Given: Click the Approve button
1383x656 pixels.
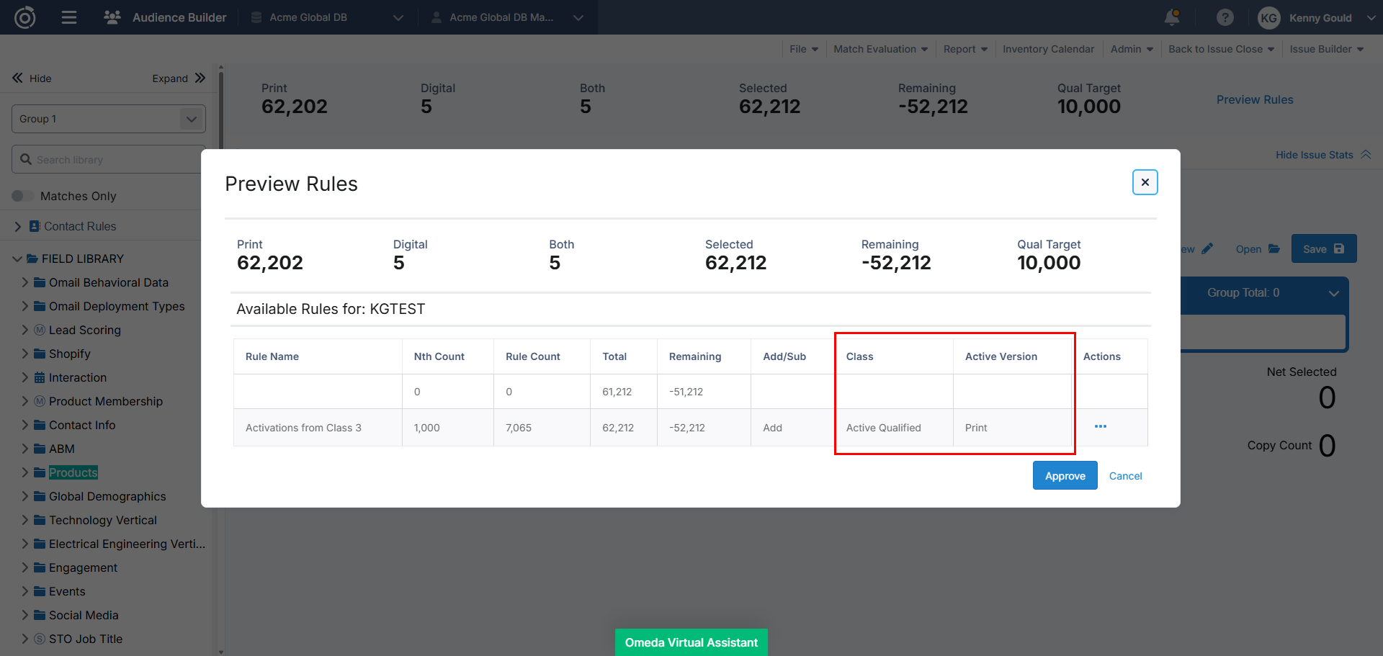Looking at the screenshot, I should (1065, 476).
